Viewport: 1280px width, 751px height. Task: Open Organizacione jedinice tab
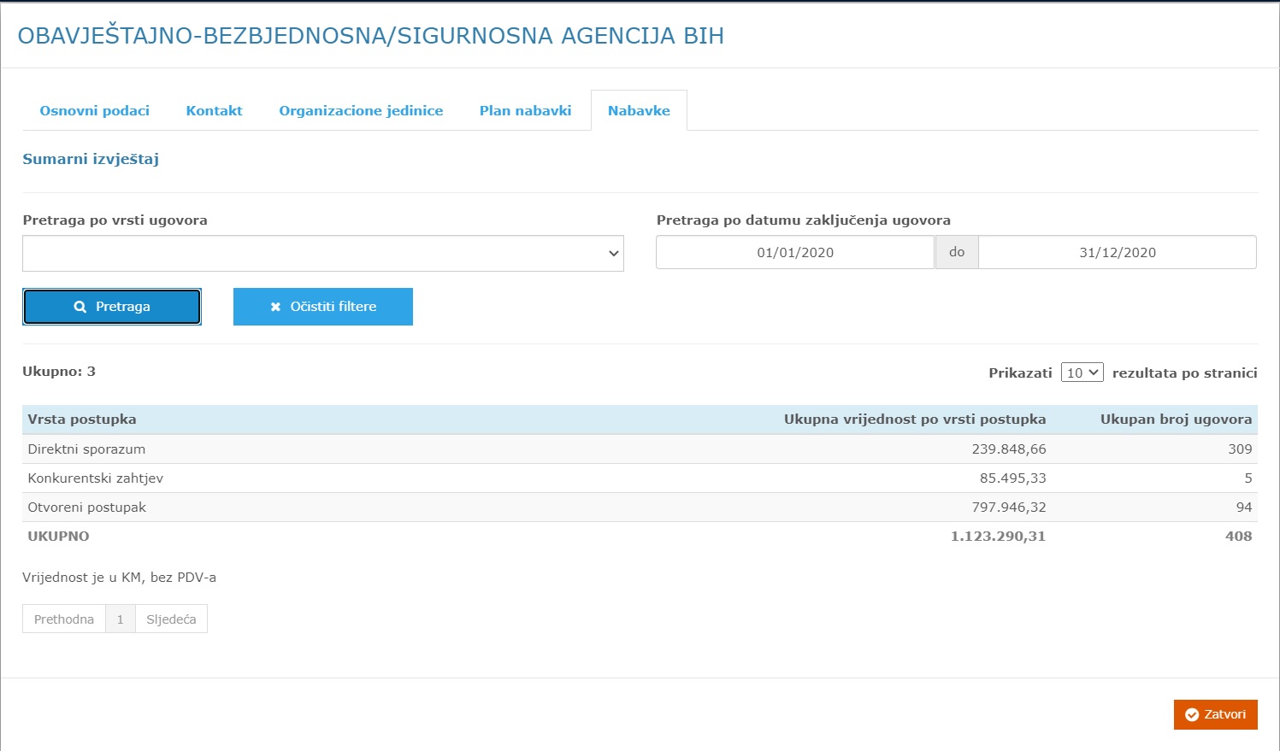[361, 111]
